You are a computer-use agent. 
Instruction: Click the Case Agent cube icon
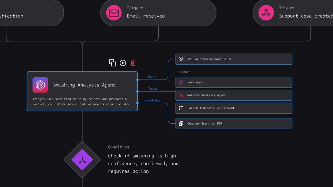[181, 82]
